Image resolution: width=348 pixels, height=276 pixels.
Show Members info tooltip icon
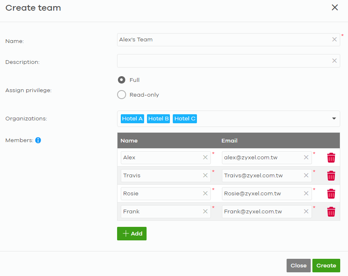38,140
